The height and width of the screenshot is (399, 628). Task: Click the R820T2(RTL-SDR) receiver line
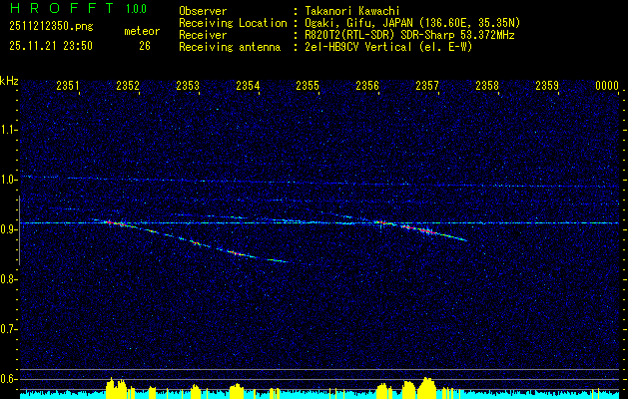pos(409,35)
